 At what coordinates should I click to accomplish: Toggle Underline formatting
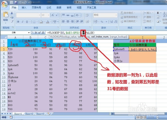point(27,22)
